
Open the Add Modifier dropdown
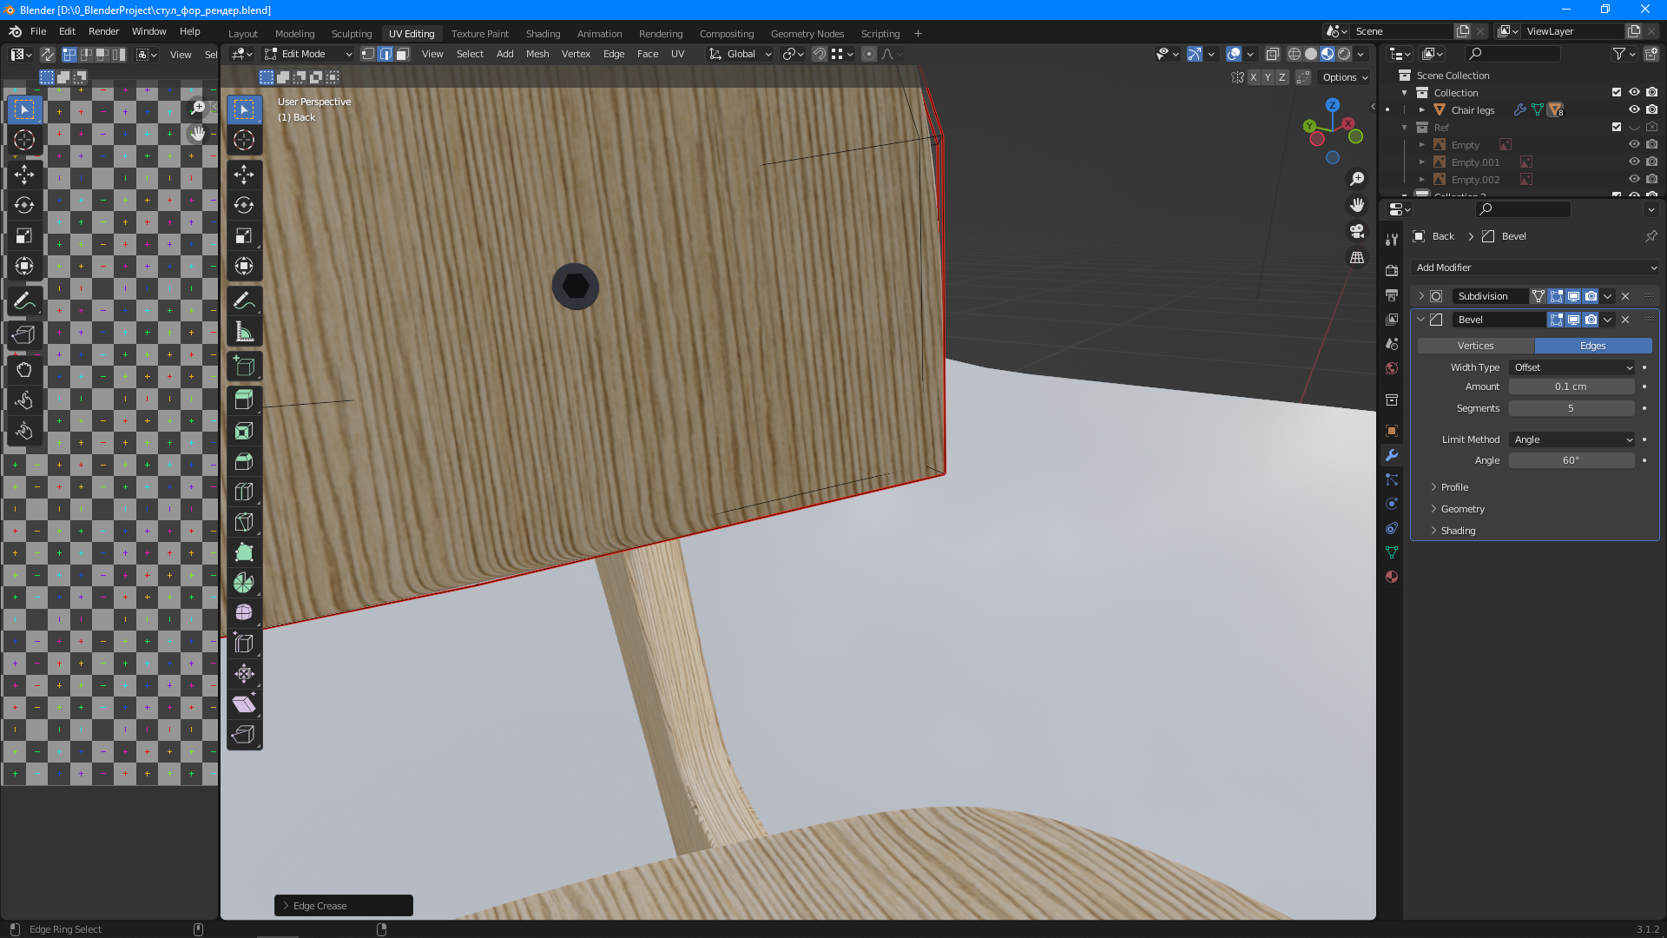pyautogui.click(x=1535, y=268)
